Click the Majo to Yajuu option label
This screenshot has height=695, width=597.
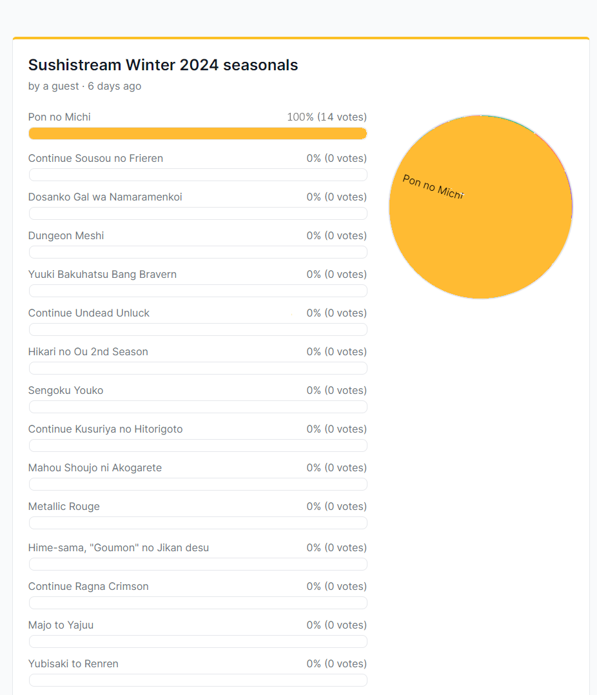tap(61, 625)
